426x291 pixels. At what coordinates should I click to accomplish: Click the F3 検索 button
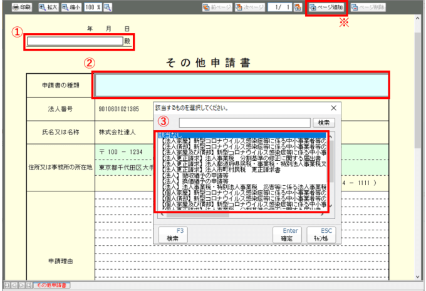click(173, 235)
